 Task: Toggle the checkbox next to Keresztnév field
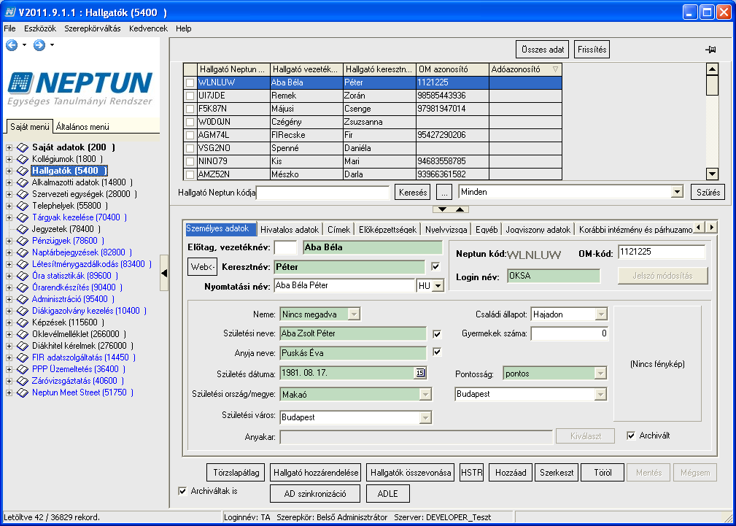435,267
